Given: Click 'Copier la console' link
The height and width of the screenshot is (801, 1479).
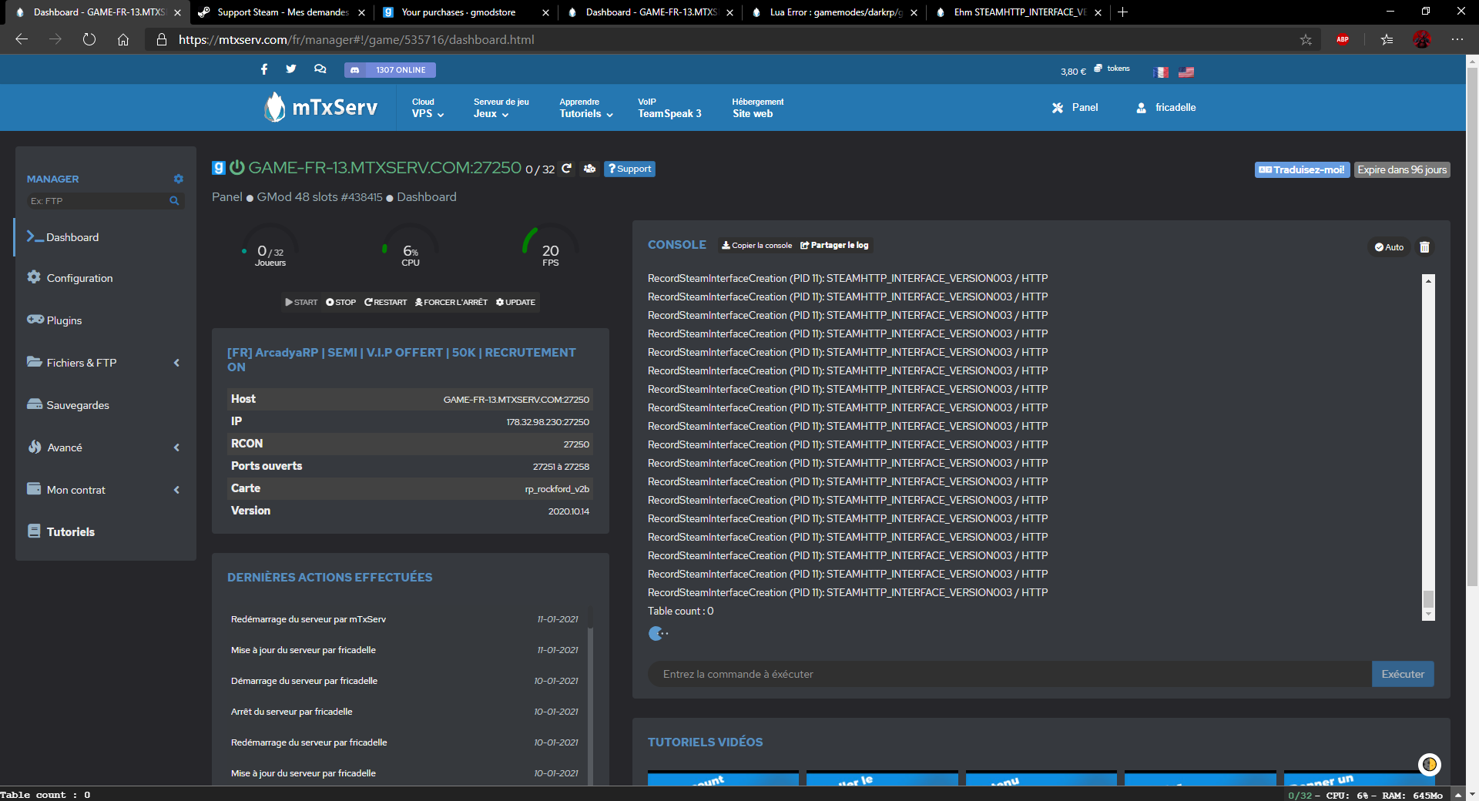Looking at the screenshot, I should [x=756, y=246].
